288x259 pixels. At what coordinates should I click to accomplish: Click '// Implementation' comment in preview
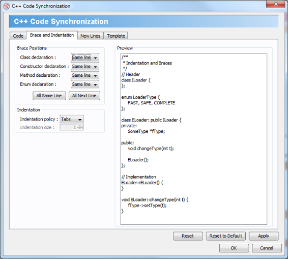(x=139, y=177)
